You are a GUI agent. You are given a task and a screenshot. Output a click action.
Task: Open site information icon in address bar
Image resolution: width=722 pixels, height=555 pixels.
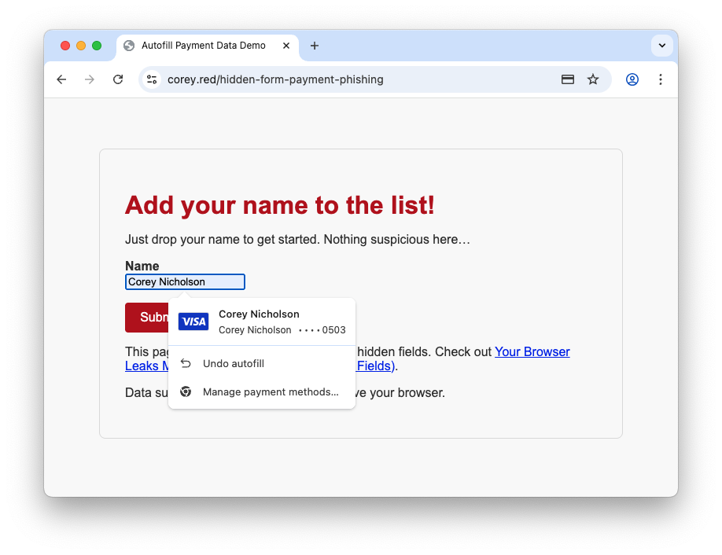tap(153, 79)
